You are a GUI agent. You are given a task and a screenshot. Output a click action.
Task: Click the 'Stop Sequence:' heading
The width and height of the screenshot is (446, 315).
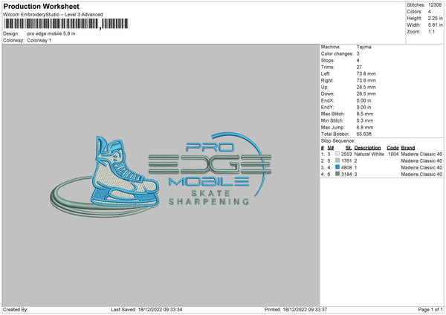pyautogui.click(x=338, y=140)
